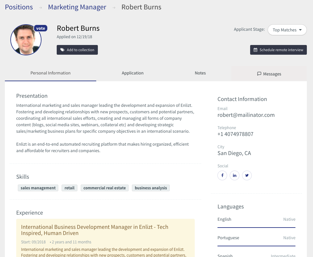Click Robert Burns profile photo
Viewport: 313px width, 257px height.
(x=26, y=40)
